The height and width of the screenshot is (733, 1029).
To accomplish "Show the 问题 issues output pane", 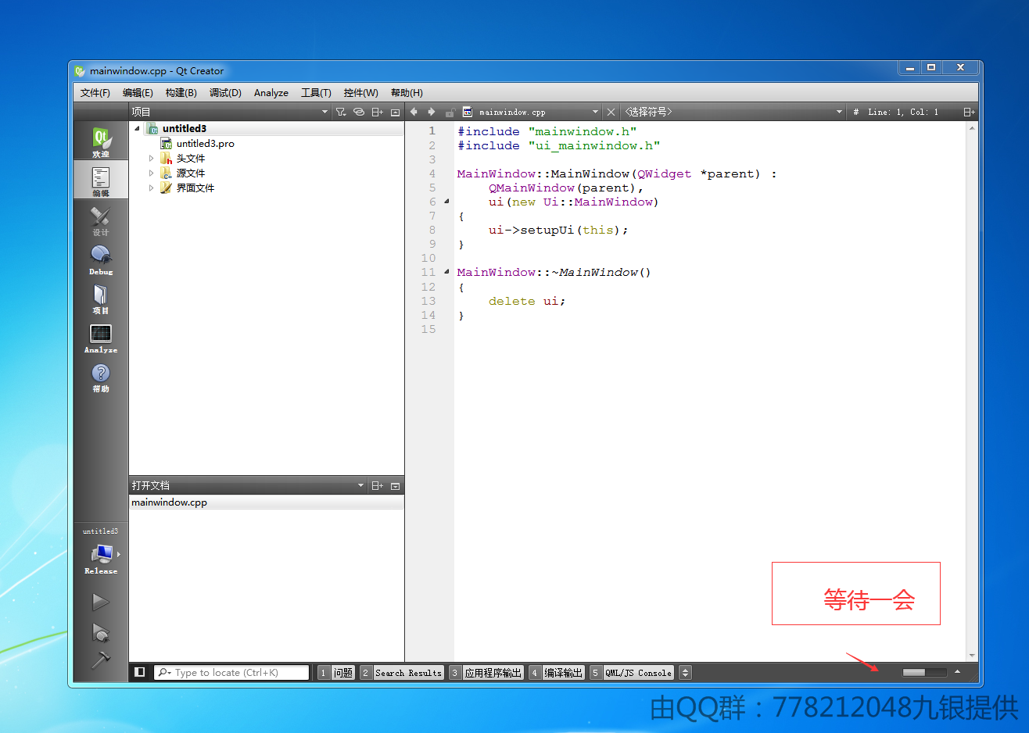I will [x=336, y=673].
